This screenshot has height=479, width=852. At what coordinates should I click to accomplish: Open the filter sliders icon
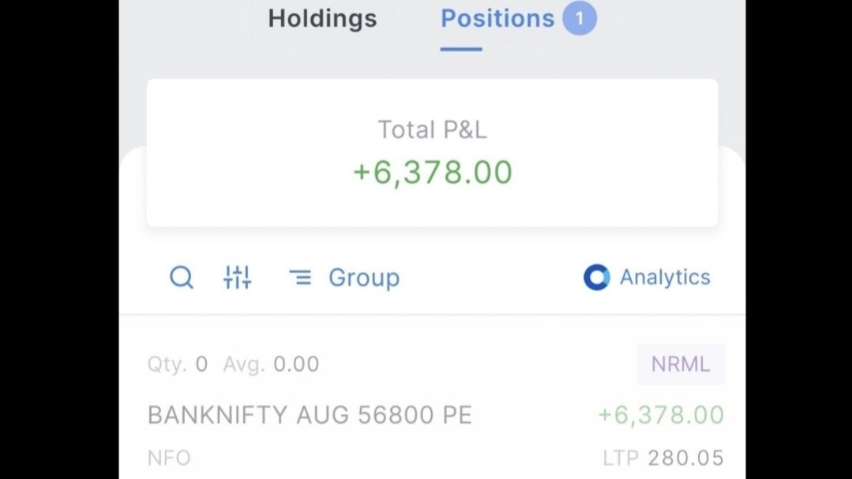coord(238,278)
